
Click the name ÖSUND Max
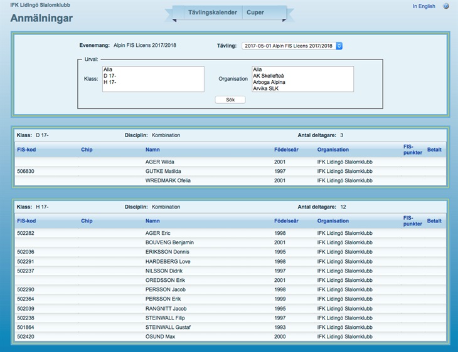click(x=160, y=336)
